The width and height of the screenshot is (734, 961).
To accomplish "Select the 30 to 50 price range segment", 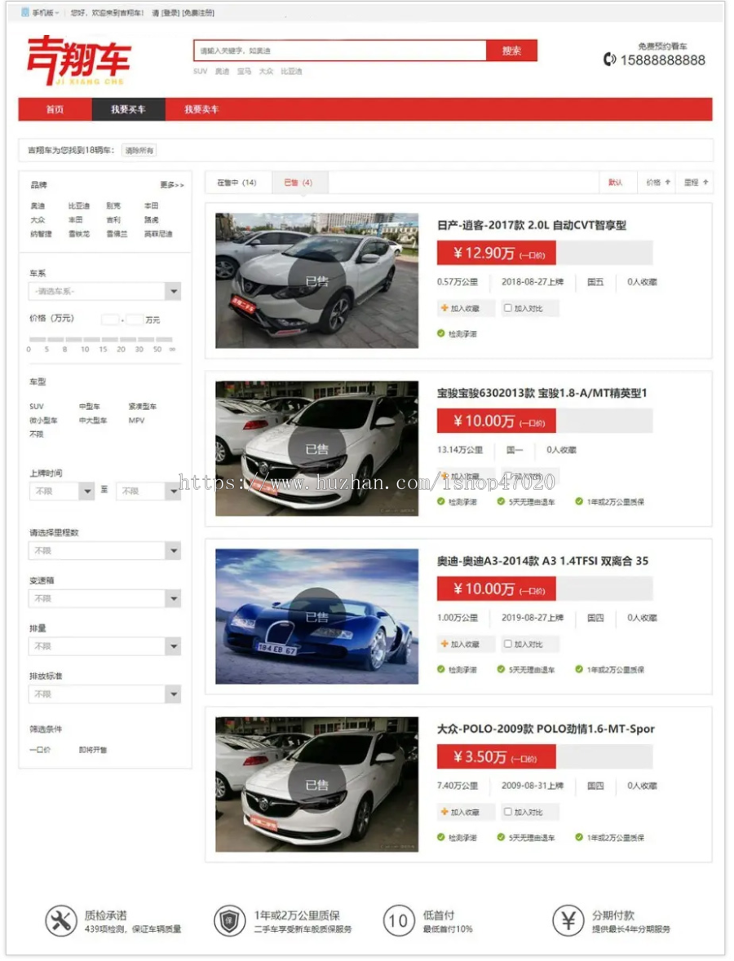I will (147, 339).
